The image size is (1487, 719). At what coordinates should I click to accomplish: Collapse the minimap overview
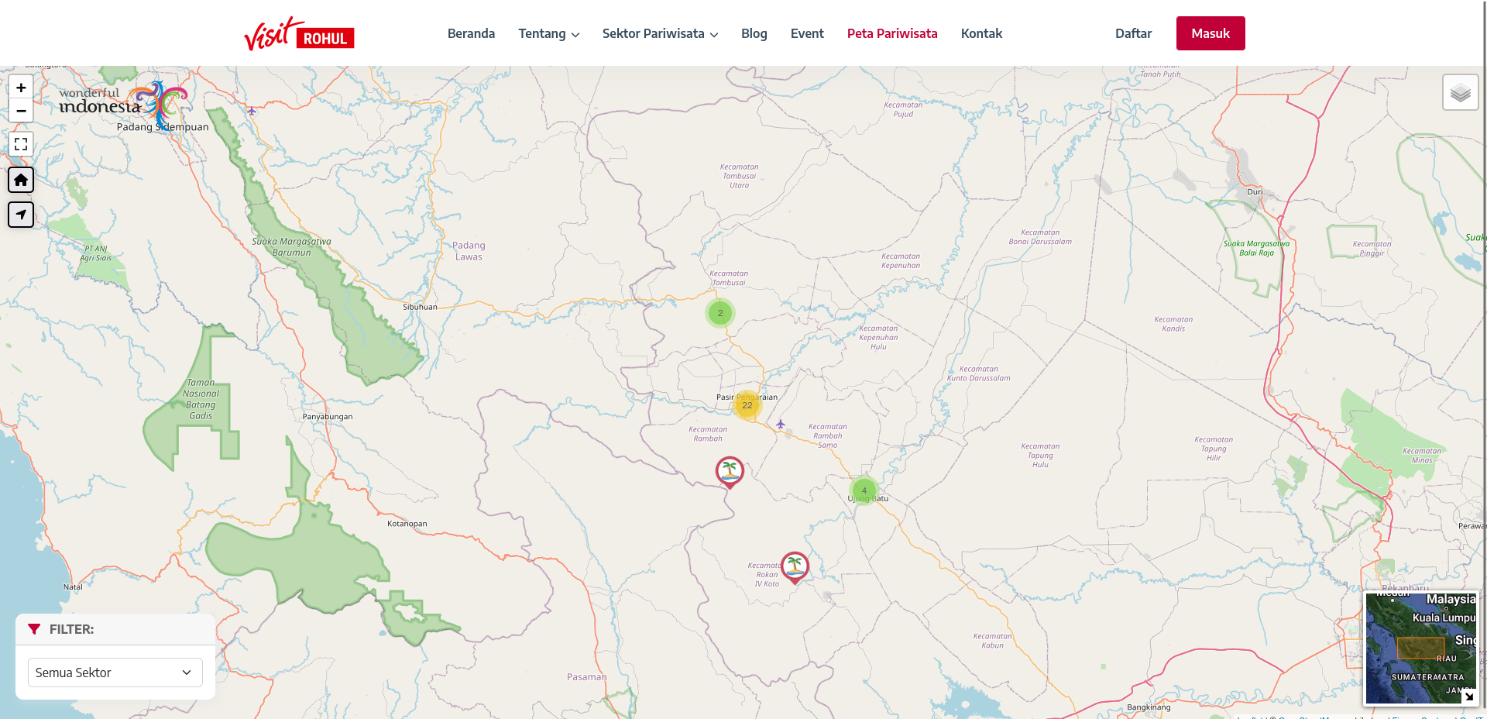click(x=1468, y=696)
